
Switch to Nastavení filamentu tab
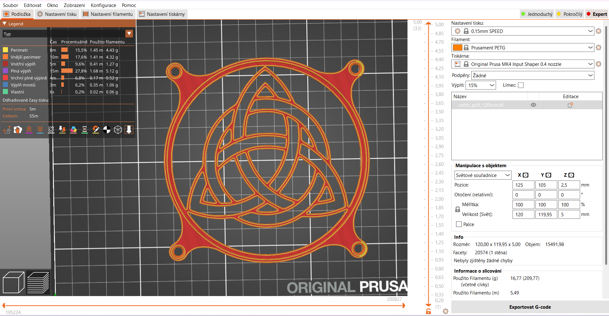108,14
